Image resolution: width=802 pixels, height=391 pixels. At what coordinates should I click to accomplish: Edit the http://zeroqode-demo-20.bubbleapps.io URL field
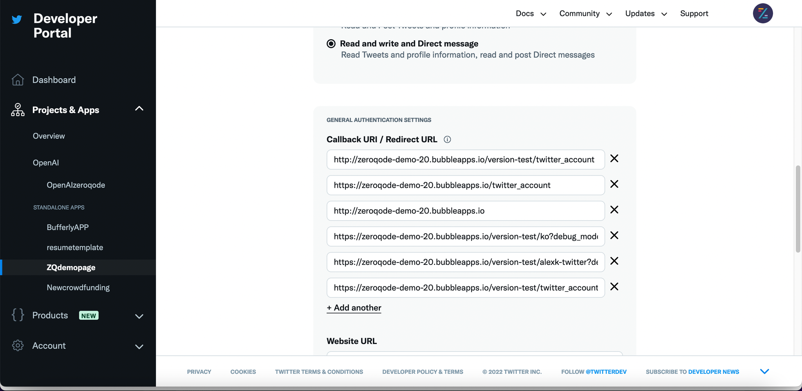click(x=466, y=211)
